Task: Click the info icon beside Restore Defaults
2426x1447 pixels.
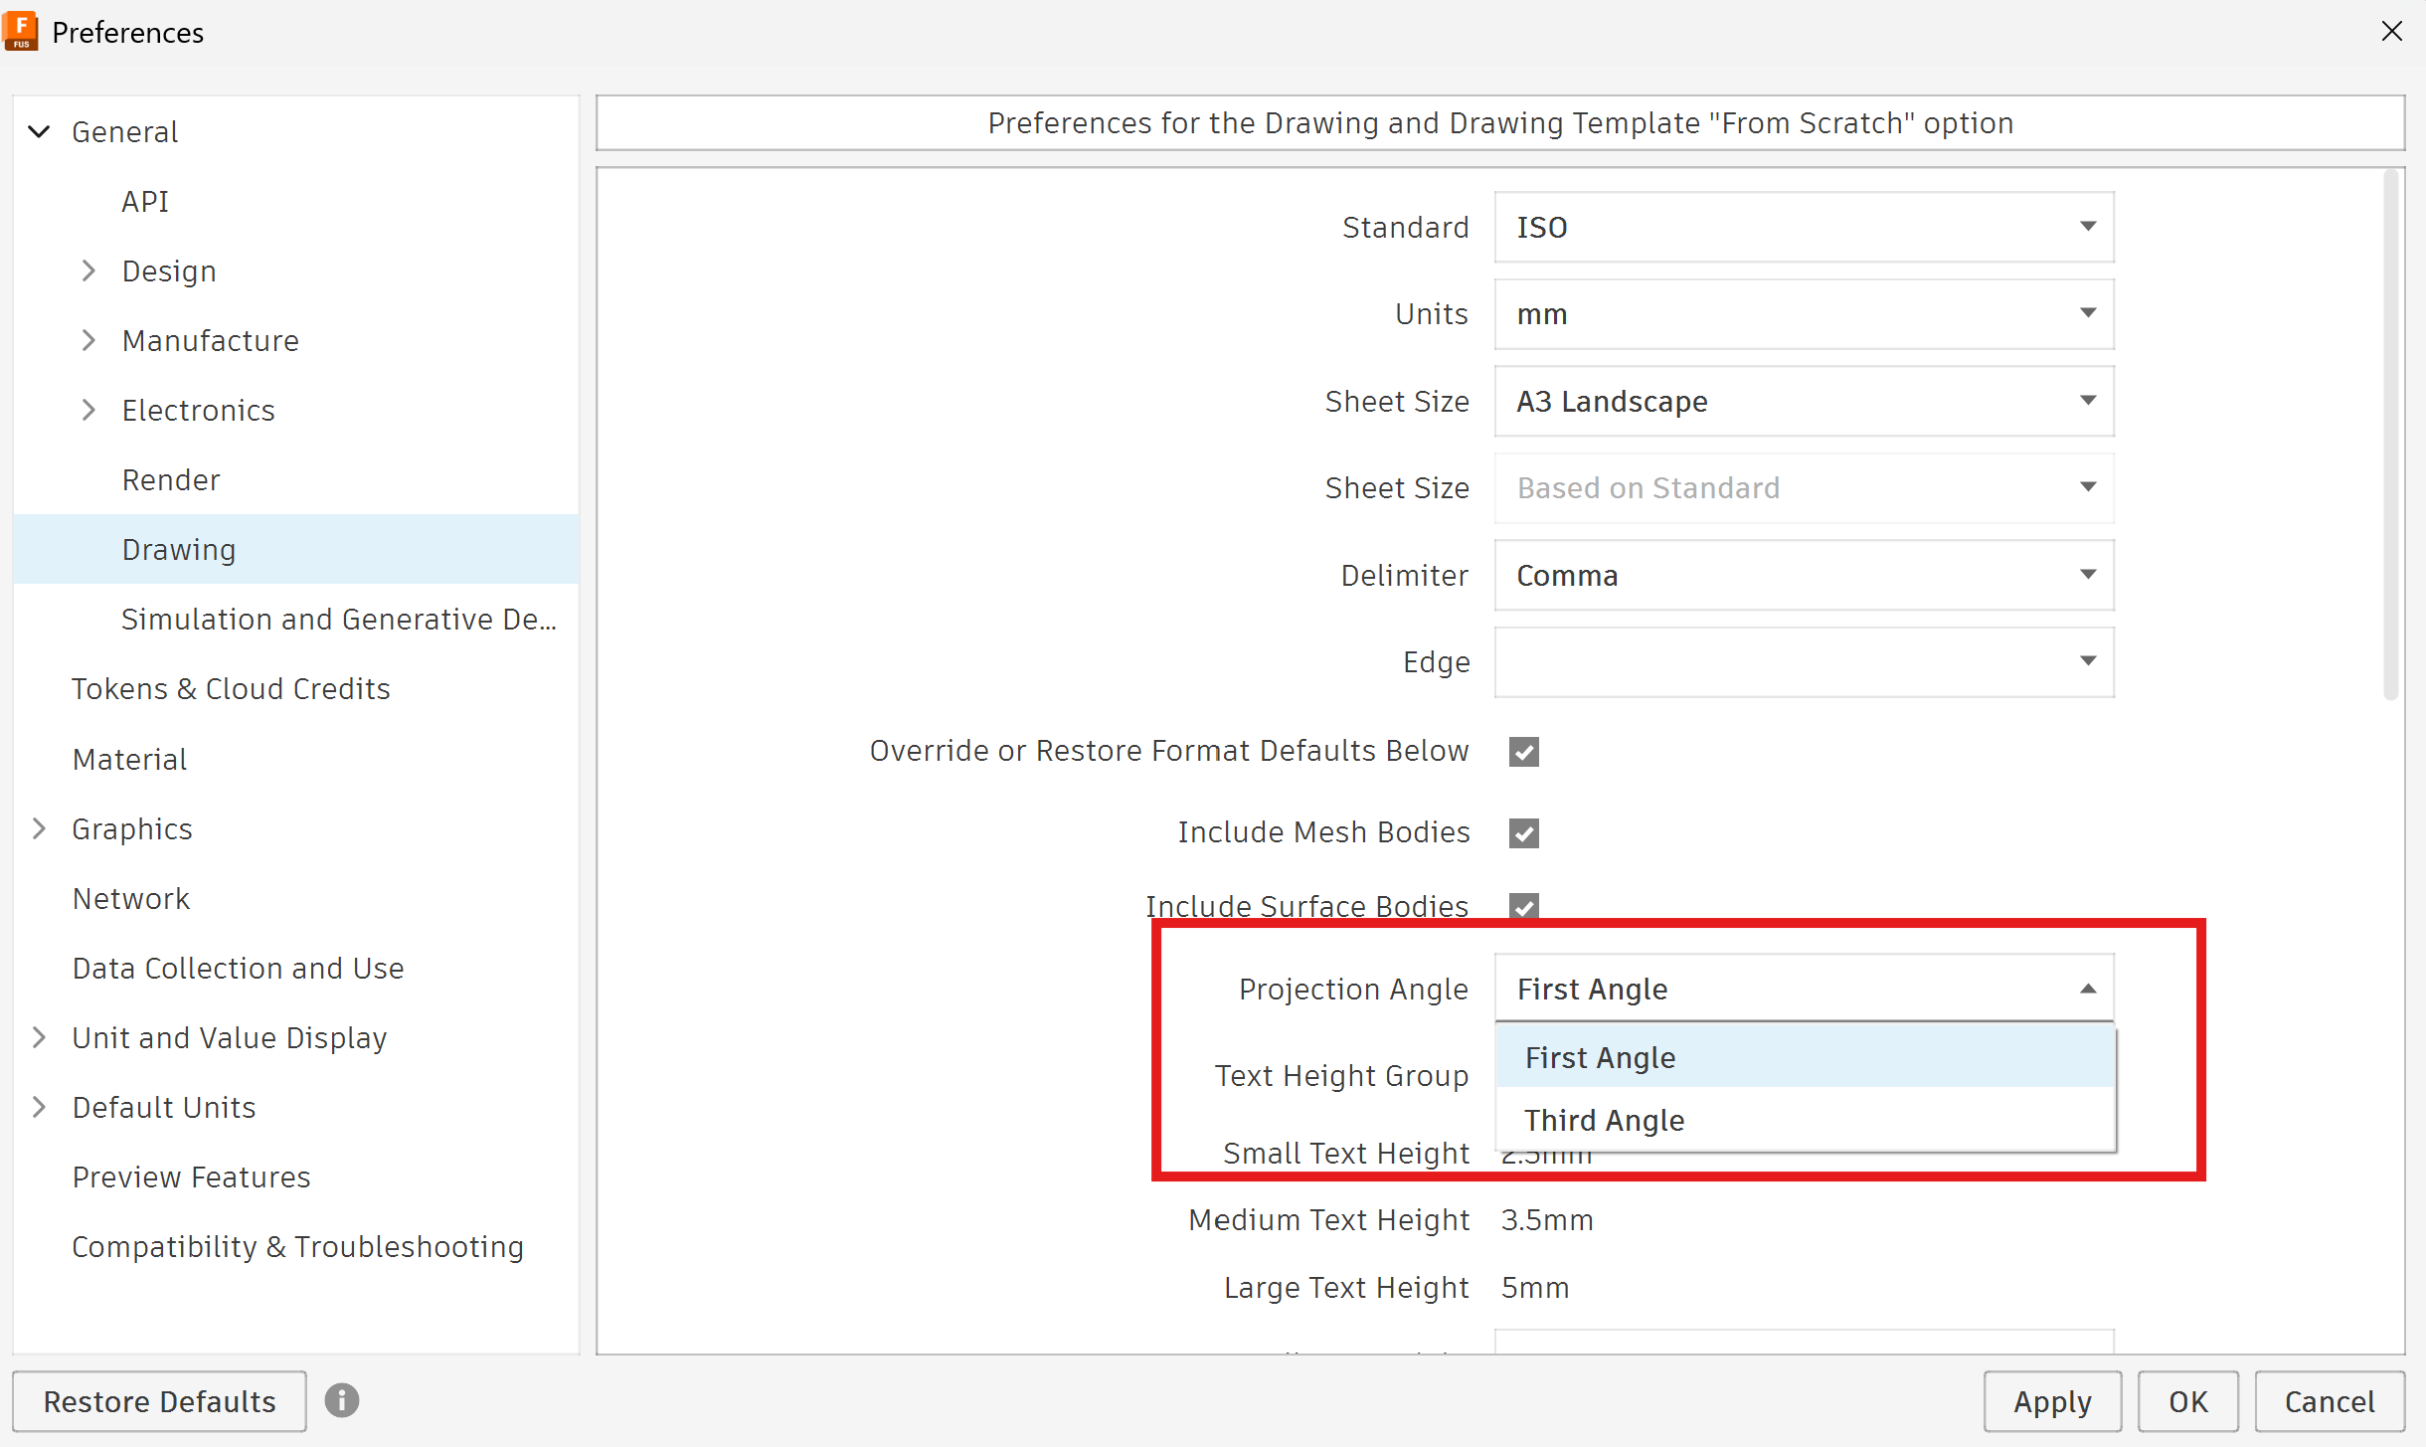Action: pos(341,1400)
